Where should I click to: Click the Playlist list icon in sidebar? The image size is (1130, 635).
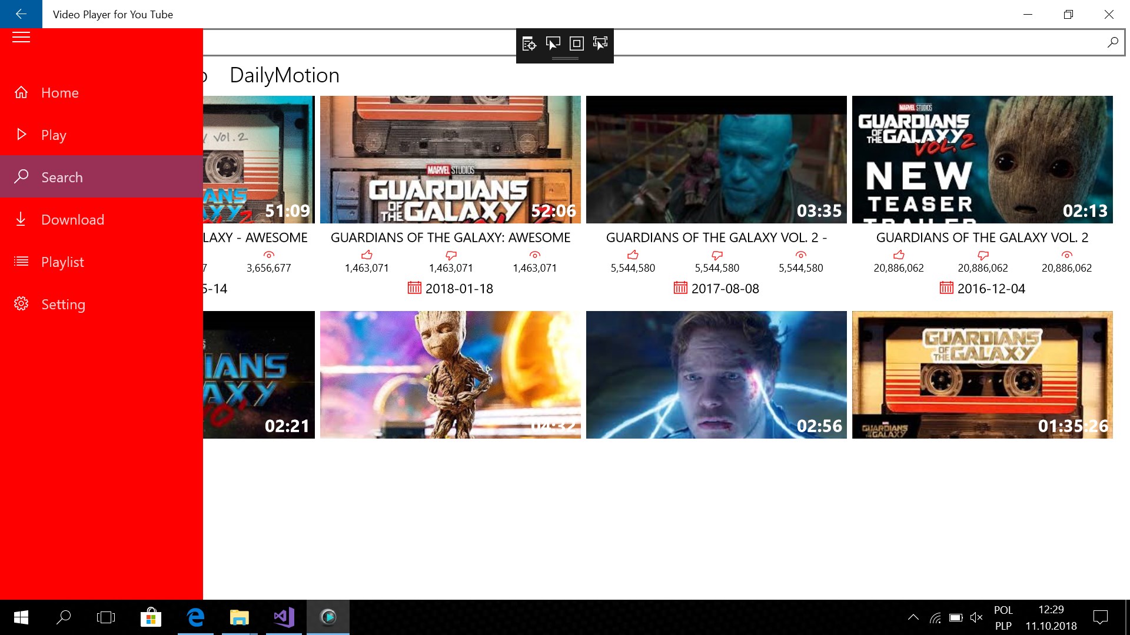point(21,262)
